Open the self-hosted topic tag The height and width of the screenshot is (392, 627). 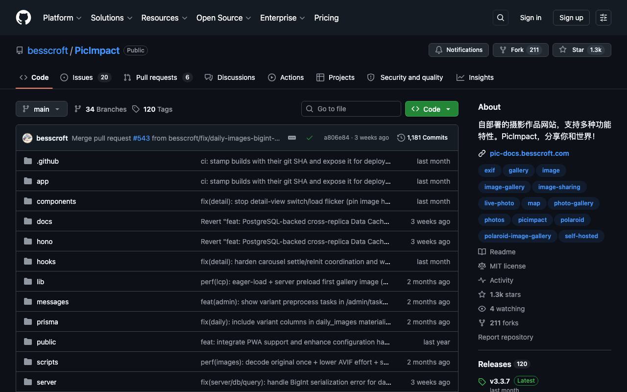tap(581, 236)
